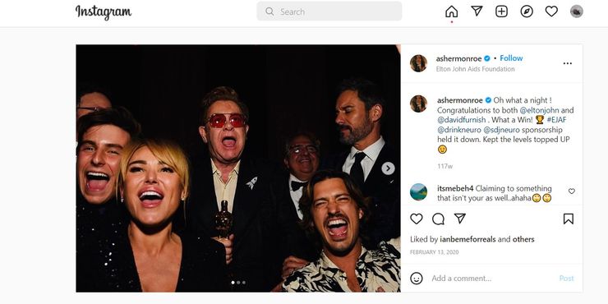Click the Post comment button
The width and height of the screenshot is (608, 304).
566,279
